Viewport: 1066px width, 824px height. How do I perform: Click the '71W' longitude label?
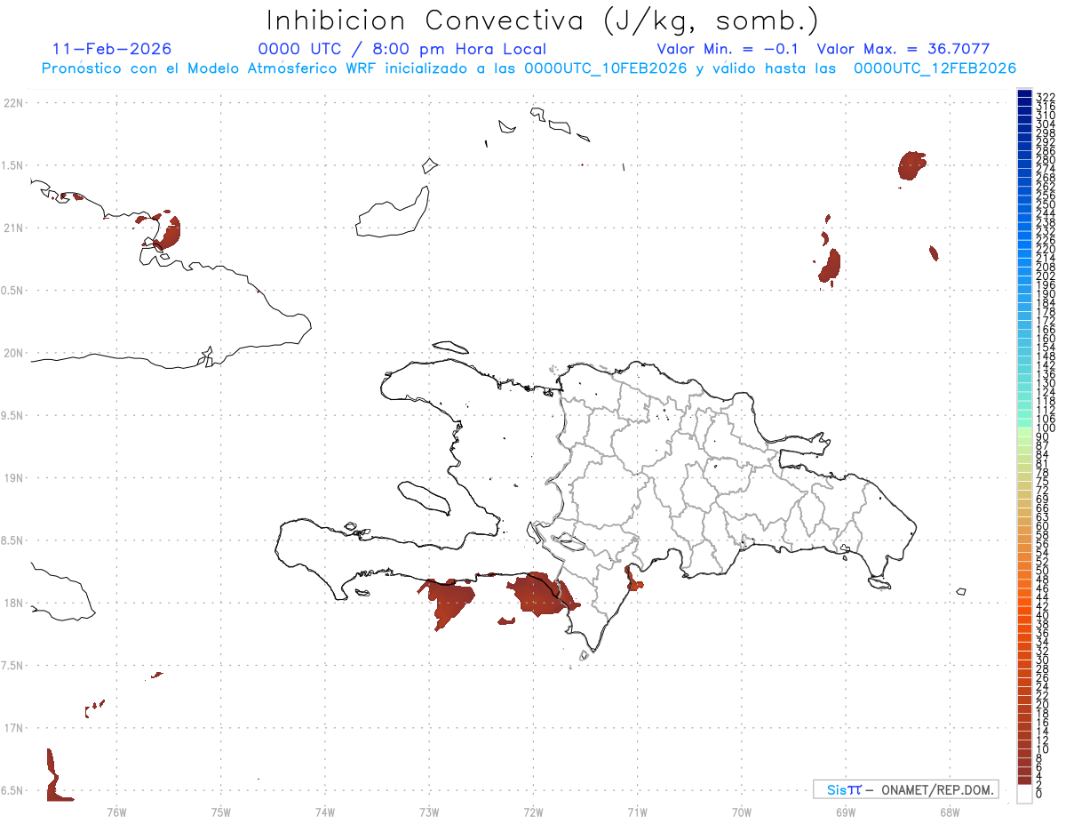pos(637,812)
